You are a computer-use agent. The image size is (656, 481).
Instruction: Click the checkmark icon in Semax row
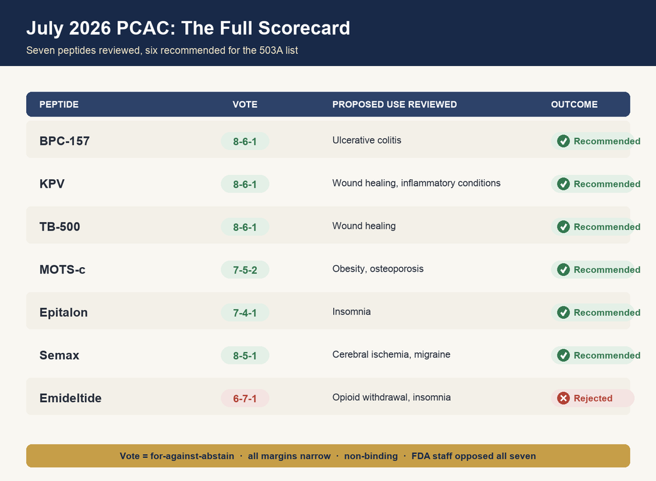(563, 355)
